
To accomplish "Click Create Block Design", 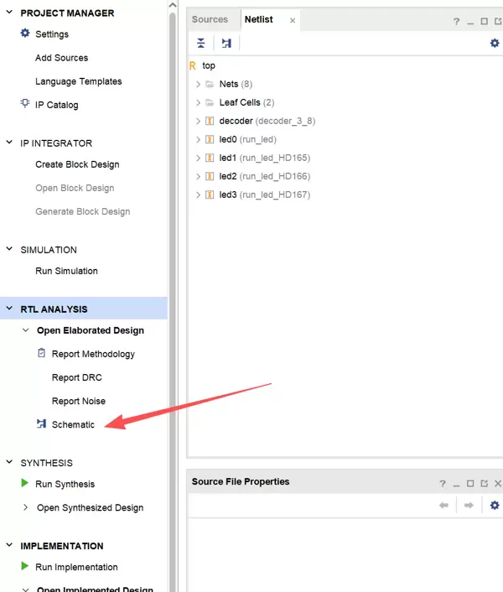I will point(77,164).
